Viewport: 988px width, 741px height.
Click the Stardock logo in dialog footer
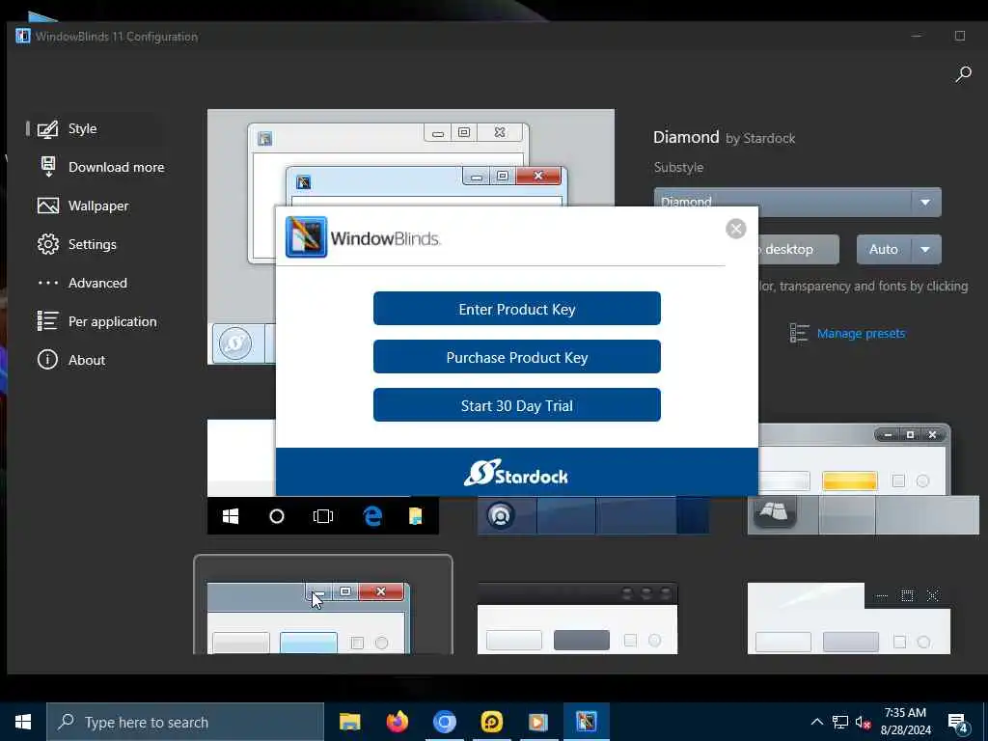(x=516, y=473)
